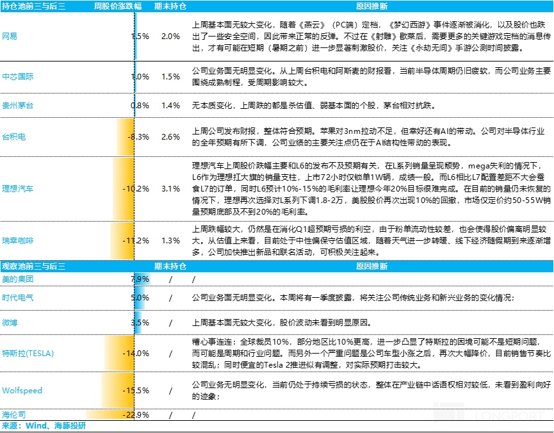Select the 海伦司 row label
The width and height of the screenshot is (554, 433).
point(14,414)
